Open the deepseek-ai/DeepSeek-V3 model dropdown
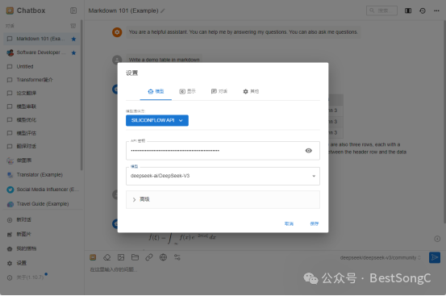 click(223, 176)
